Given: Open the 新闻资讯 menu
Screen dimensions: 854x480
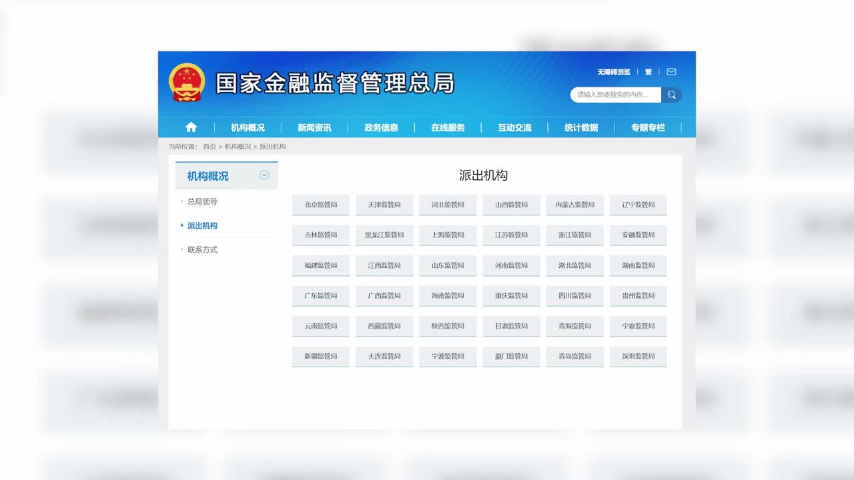Looking at the screenshot, I should 314,127.
